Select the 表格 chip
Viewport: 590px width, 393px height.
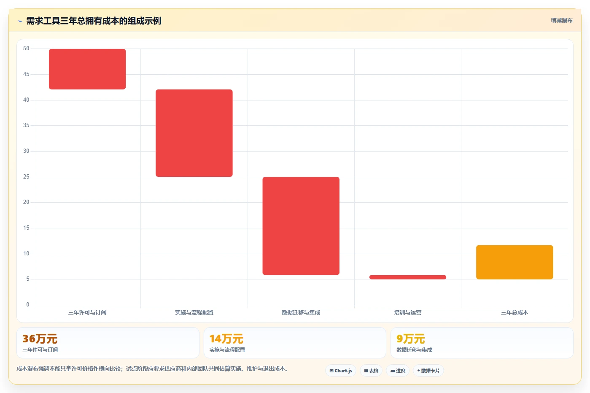371,371
